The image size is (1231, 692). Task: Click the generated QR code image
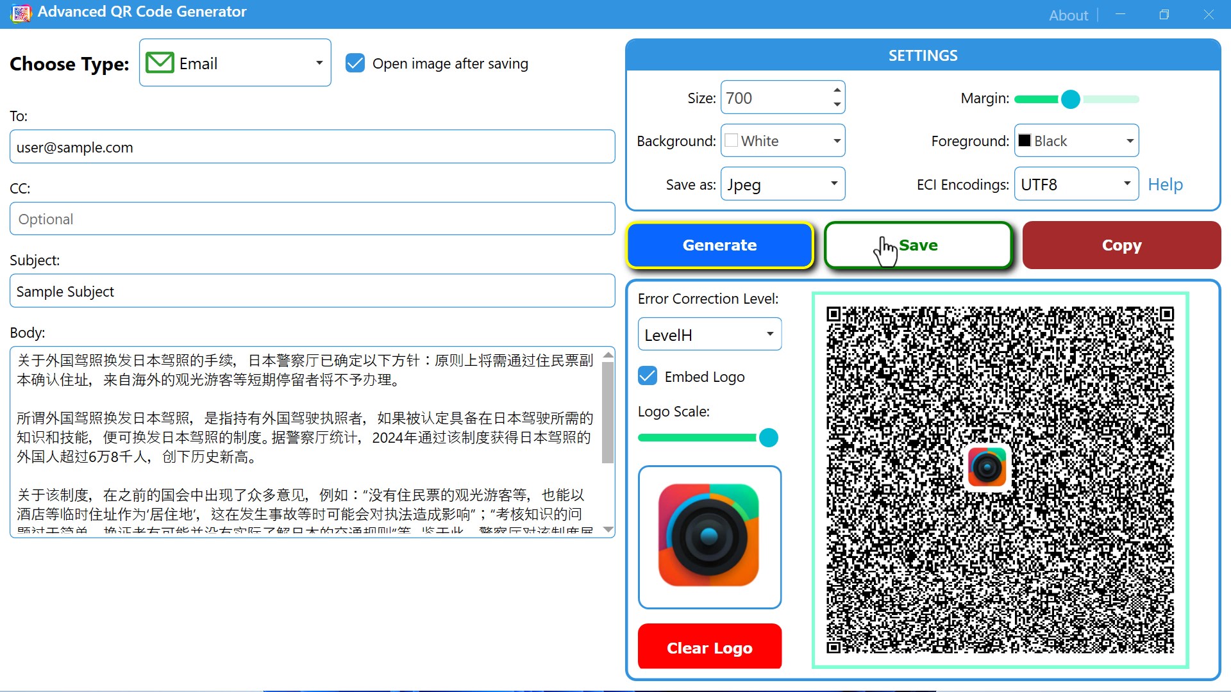1000,480
